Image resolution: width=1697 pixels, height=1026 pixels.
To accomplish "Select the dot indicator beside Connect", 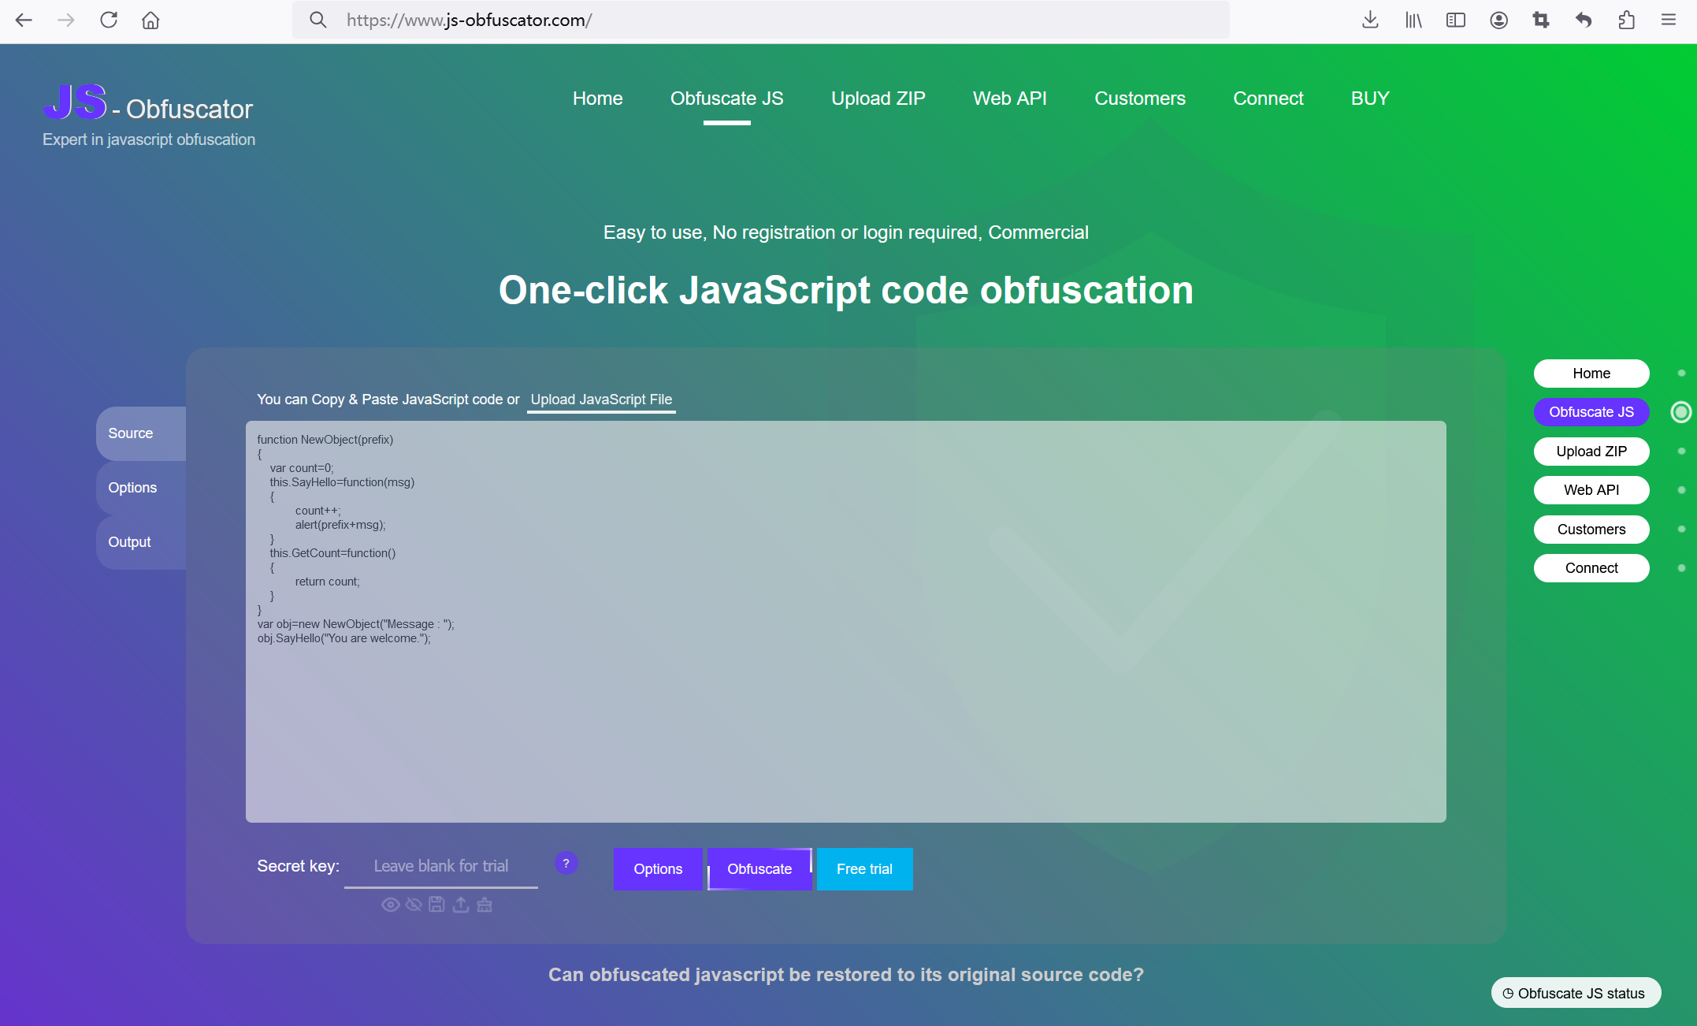I will tap(1681, 568).
